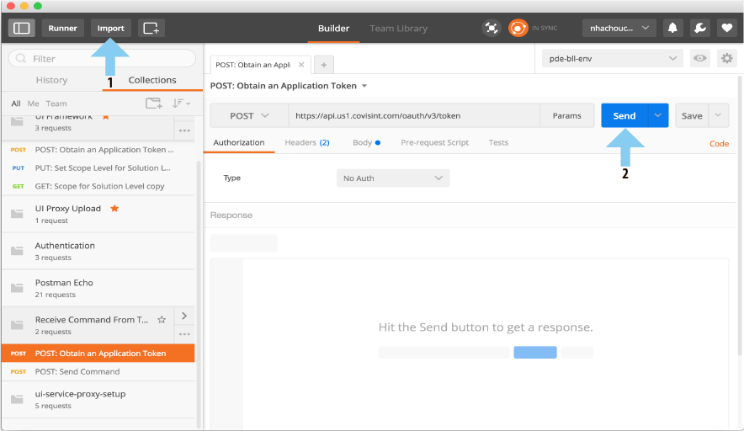Switch to the Headers tab
This screenshot has width=744, height=431.
[306, 142]
